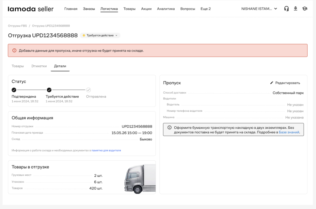Click the warehouse value Быково
The height and width of the screenshot is (209, 316).
click(x=146, y=139)
